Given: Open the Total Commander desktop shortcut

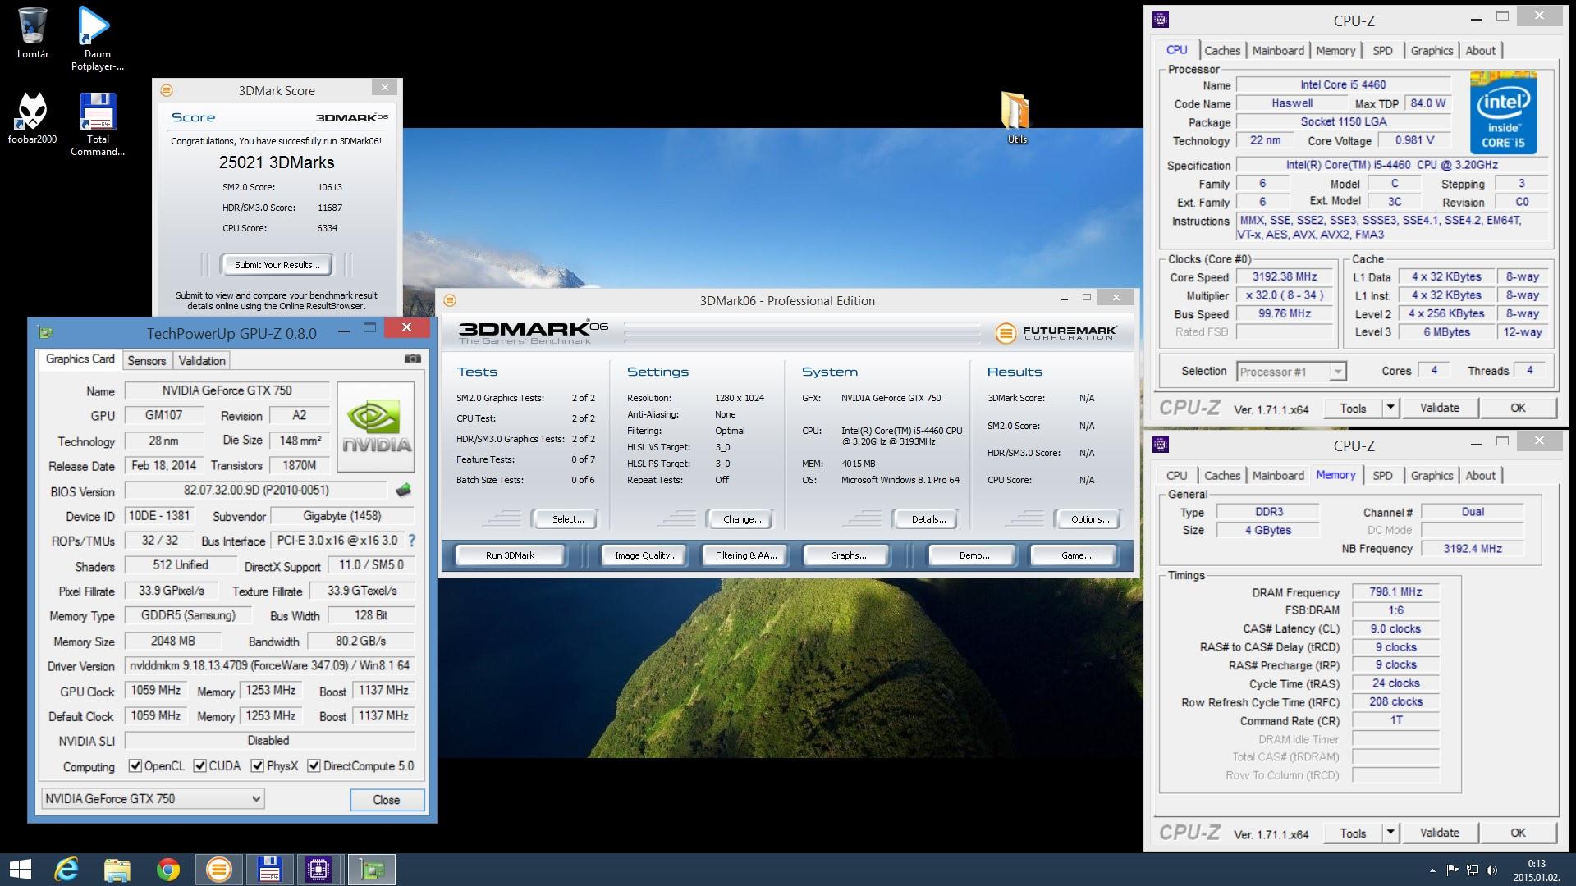Looking at the screenshot, I should pyautogui.click(x=98, y=123).
